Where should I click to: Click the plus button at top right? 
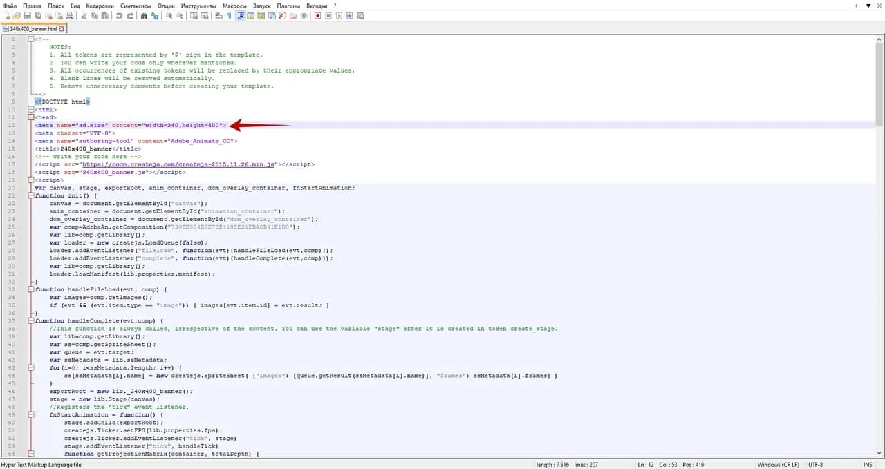tap(858, 6)
